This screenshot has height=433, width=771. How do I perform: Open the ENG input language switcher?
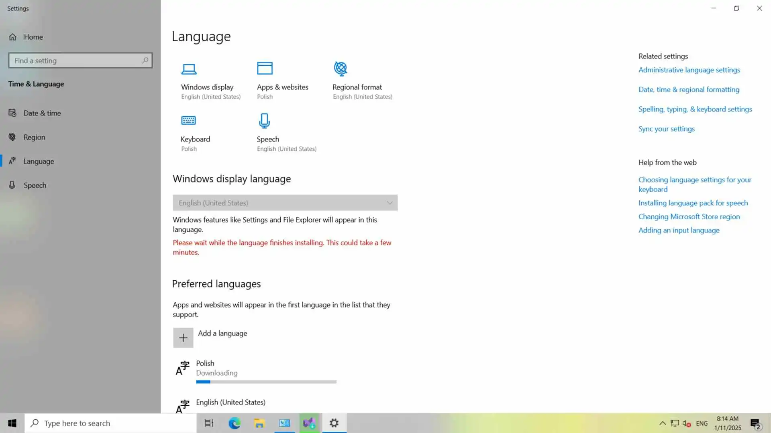click(x=702, y=423)
